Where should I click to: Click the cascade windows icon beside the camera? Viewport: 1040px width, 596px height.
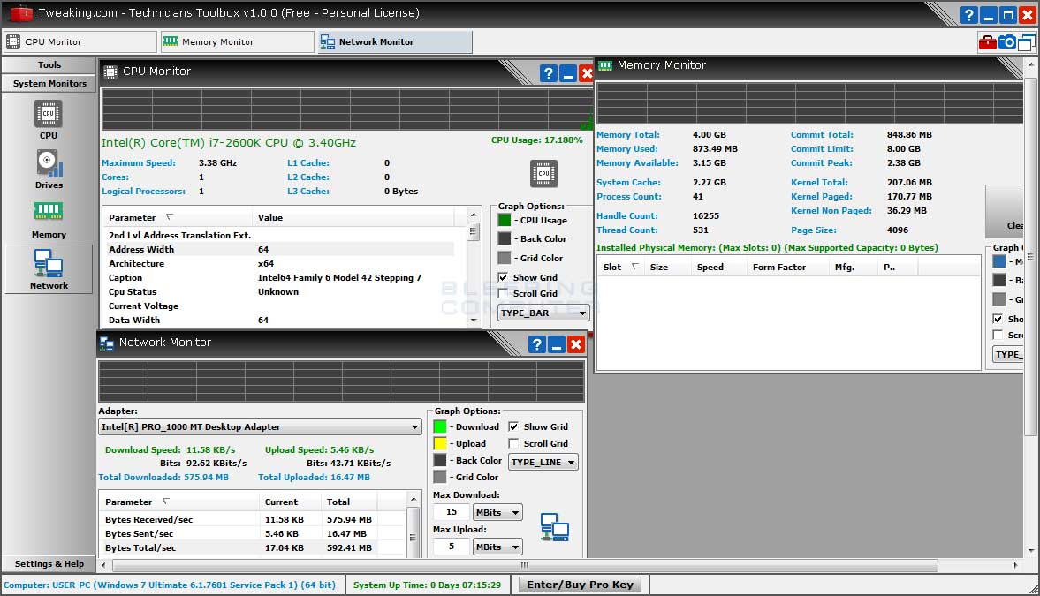click(x=1026, y=42)
